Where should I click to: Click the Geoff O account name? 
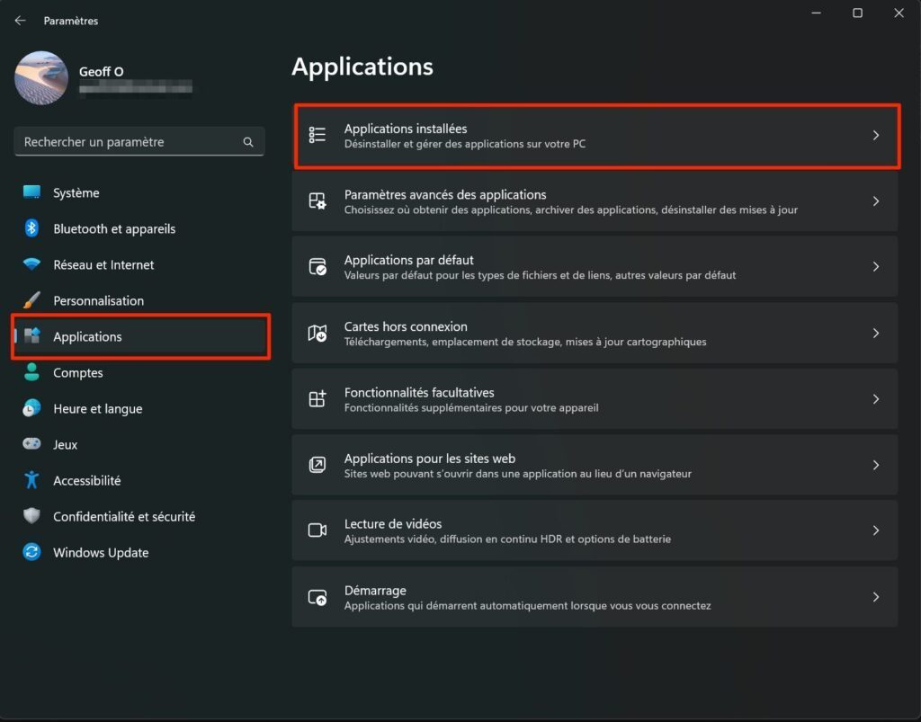click(x=101, y=72)
